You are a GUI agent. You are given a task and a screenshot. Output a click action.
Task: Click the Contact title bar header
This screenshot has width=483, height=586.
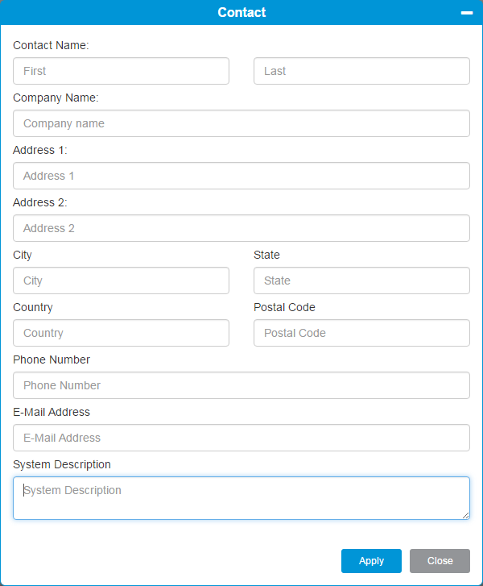tap(242, 12)
